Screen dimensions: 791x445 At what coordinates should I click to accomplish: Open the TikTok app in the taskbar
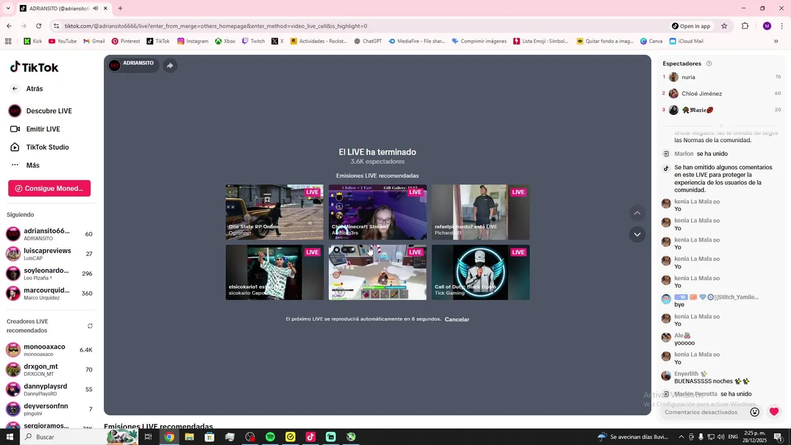(x=310, y=437)
